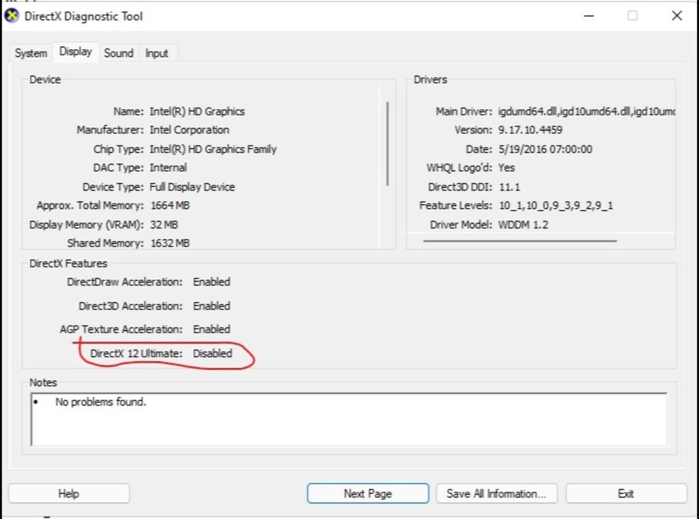Click the DAC Type 'Internal' value

pyautogui.click(x=168, y=167)
